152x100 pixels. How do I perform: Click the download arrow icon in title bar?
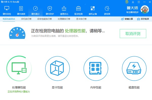point(133,2)
